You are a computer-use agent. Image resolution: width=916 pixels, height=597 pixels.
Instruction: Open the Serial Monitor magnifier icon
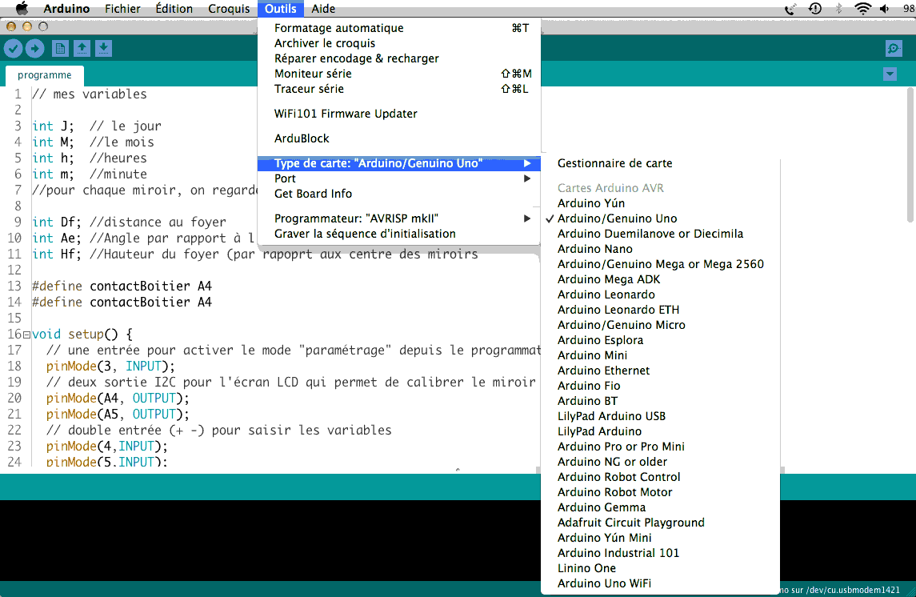click(894, 49)
